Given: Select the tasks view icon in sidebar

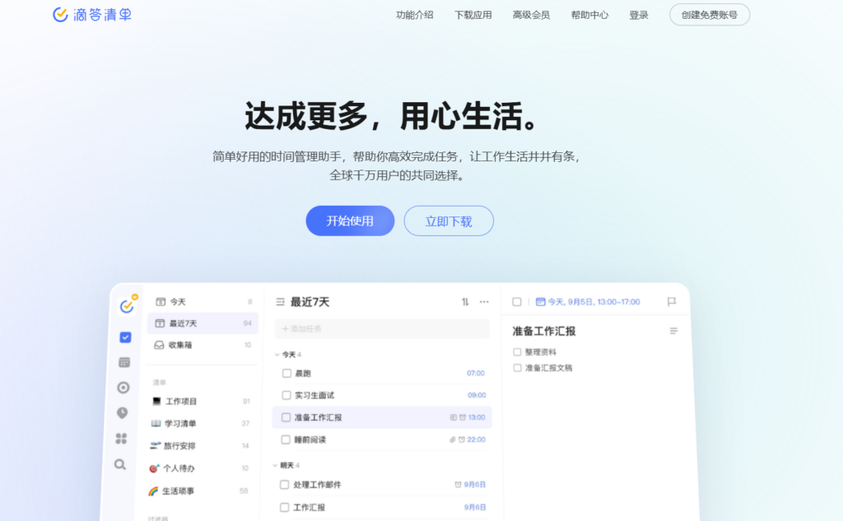Looking at the screenshot, I should 124,337.
